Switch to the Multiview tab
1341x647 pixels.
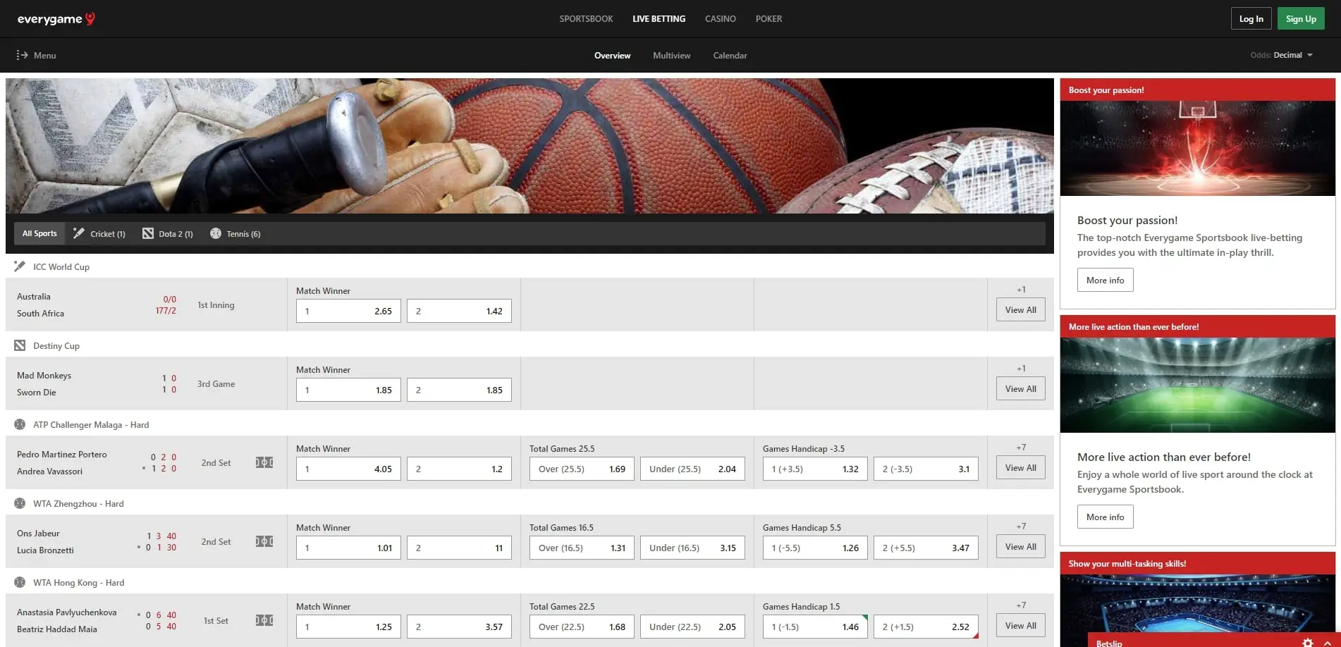[x=671, y=55]
